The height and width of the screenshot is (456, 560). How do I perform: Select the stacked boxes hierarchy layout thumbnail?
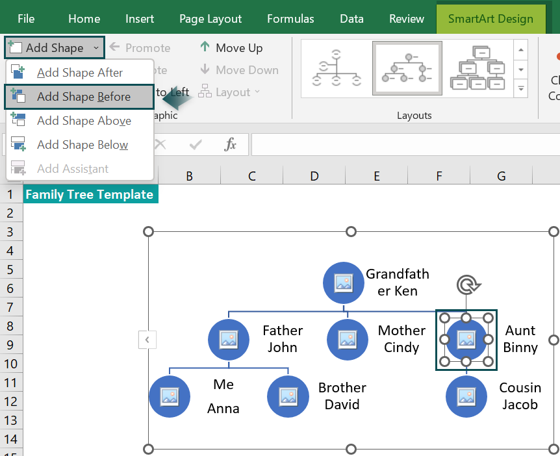pos(477,68)
